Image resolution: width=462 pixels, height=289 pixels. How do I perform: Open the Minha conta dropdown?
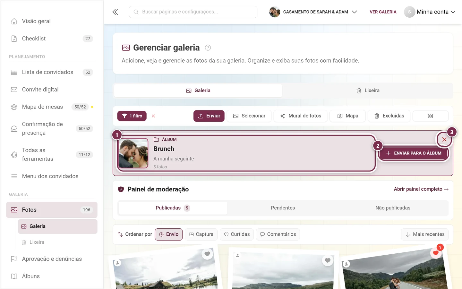430,12
